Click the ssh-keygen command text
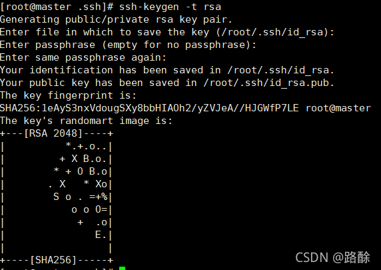Viewport: 381px width, 270px height. click(170, 7)
